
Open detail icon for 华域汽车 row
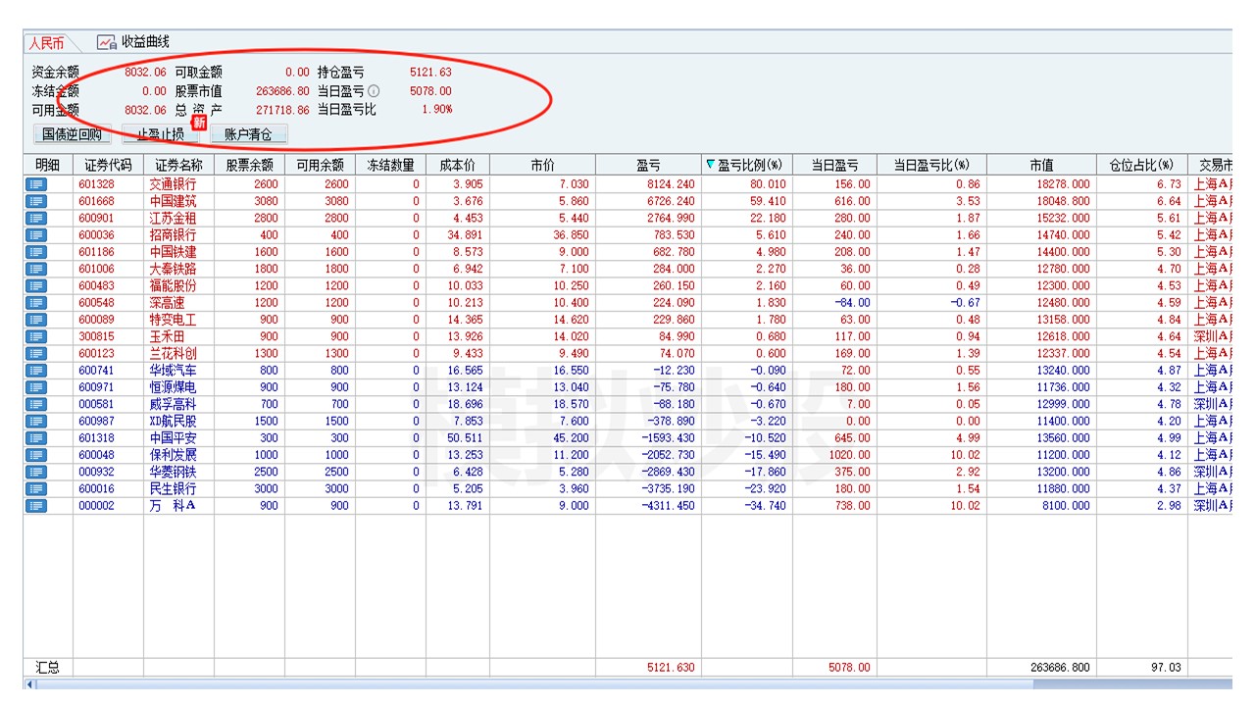point(36,371)
